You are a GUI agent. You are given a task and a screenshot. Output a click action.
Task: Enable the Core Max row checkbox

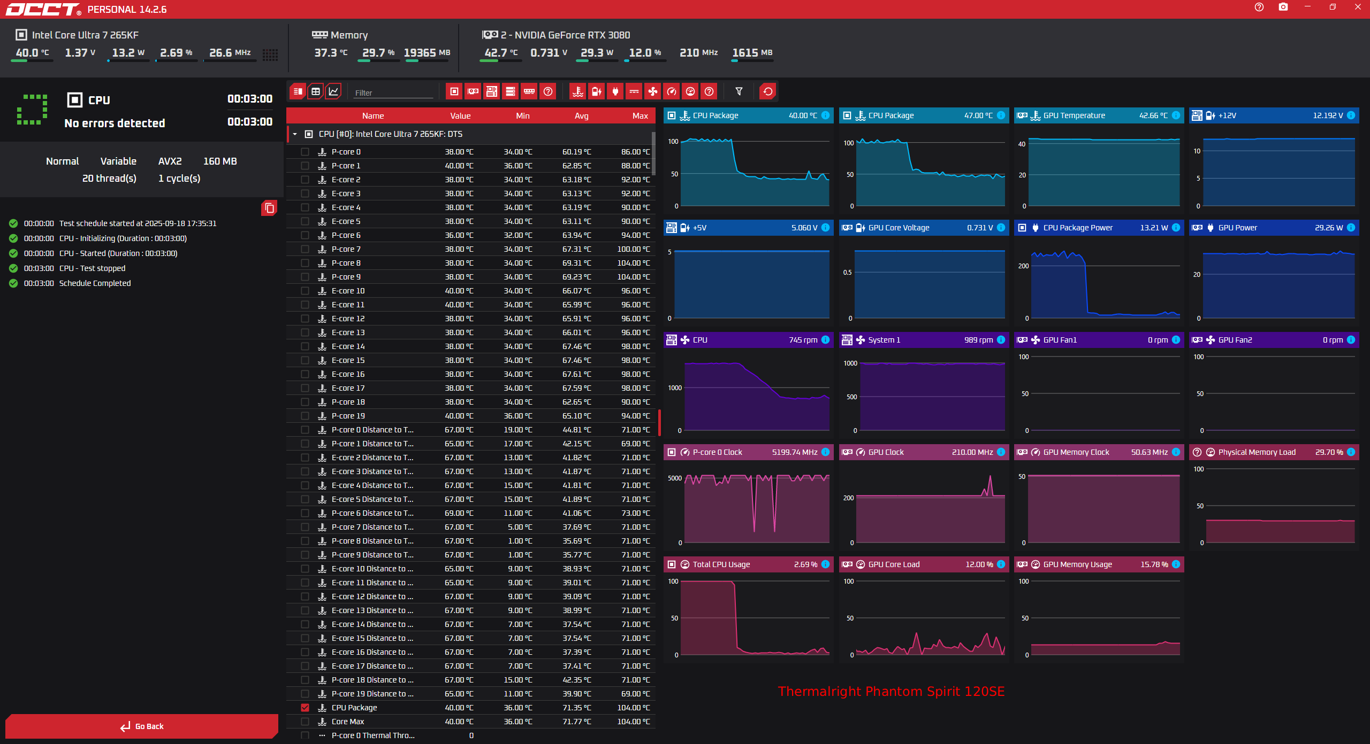[305, 722]
